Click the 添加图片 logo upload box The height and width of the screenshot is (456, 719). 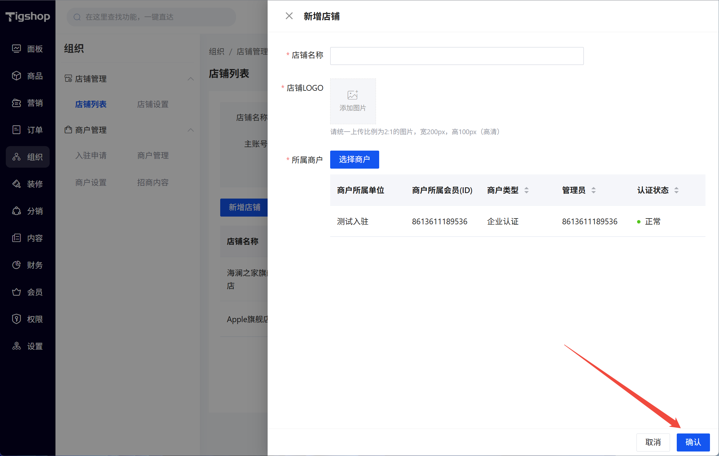pos(353,101)
